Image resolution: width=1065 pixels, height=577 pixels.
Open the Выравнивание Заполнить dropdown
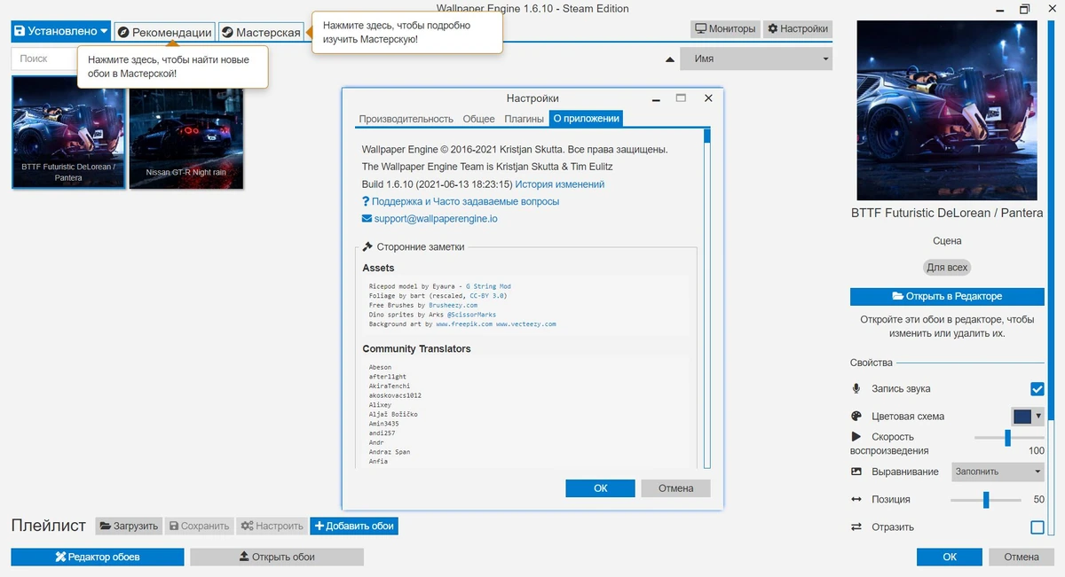(x=998, y=472)
